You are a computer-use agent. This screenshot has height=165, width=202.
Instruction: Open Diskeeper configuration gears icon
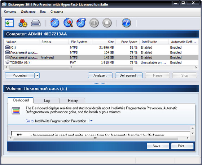(x=23, y=23)
